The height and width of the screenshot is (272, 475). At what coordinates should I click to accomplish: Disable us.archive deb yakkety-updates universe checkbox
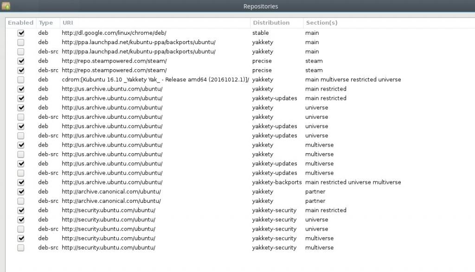20,126
